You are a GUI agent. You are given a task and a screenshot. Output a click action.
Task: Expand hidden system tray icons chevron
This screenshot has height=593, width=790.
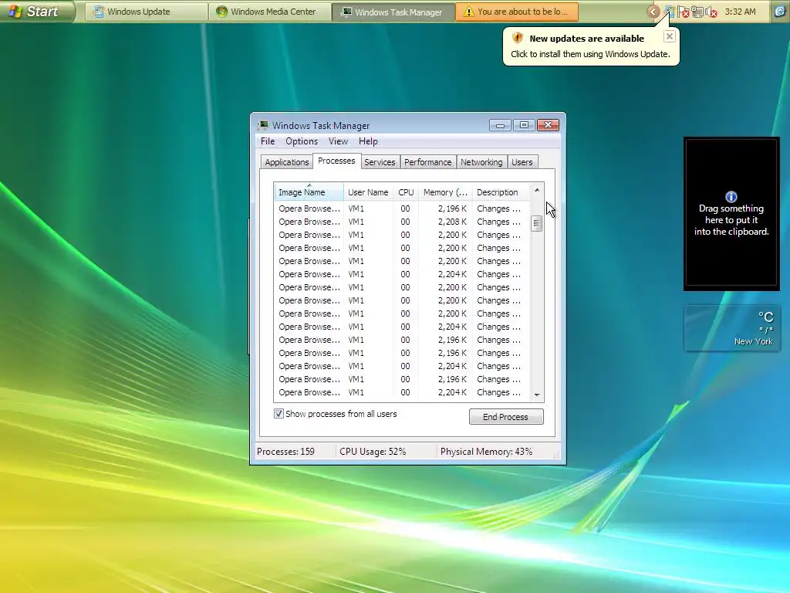(653, 12)
